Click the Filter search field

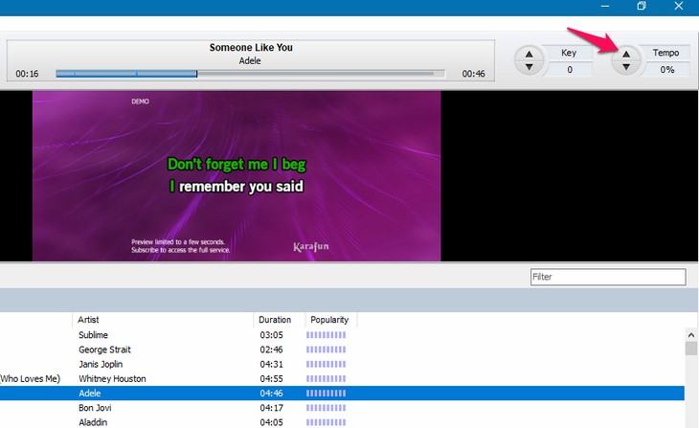(608, 277)
